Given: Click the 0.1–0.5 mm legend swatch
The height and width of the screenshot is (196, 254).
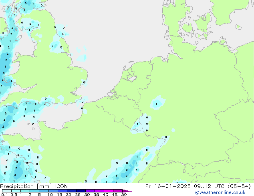Looking at the screenshot, I should click(7, 191).
